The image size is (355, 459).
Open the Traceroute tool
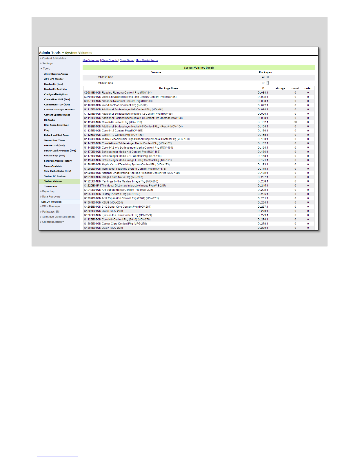pos(50,186)
